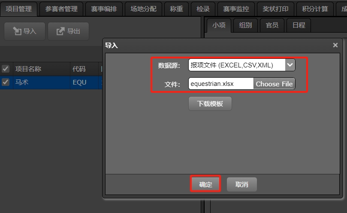Click the equestrian.xlsx file field
The height and width of the screenshot is (213, 347).
point(221,84)
